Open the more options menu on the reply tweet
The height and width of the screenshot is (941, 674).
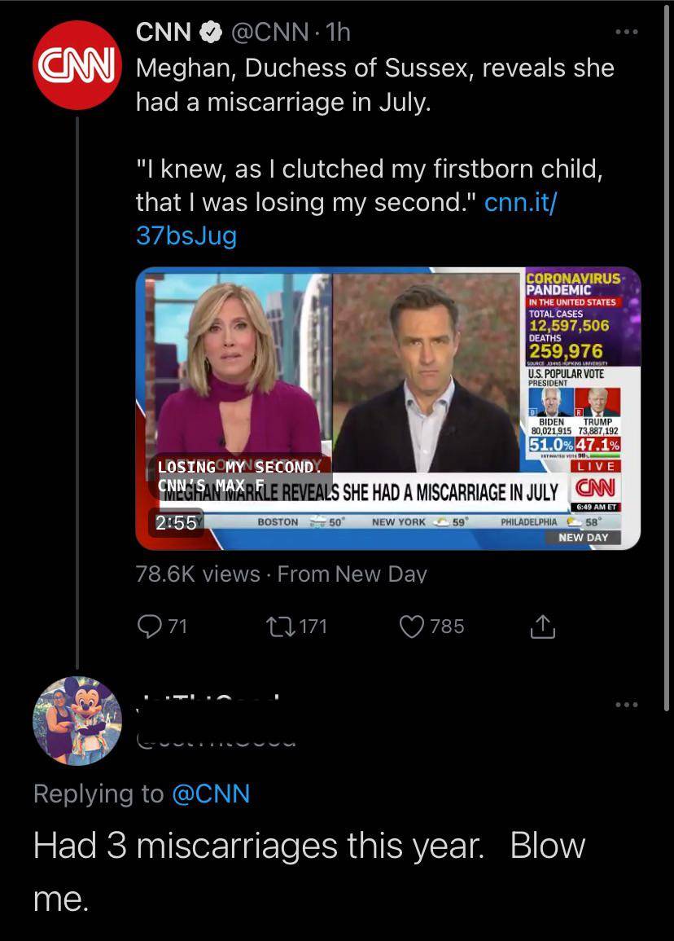click(x=627, y=705)
